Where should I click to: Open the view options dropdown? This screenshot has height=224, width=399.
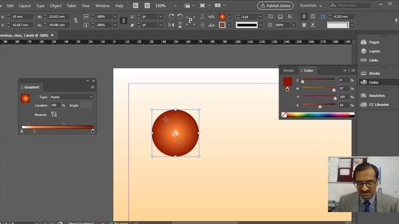[189, 6]
